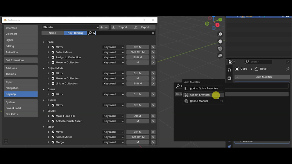Viewport: 292px width, 164px height.
Task: Select Assign Shortcut context menu item
Action: click(204, 95)
